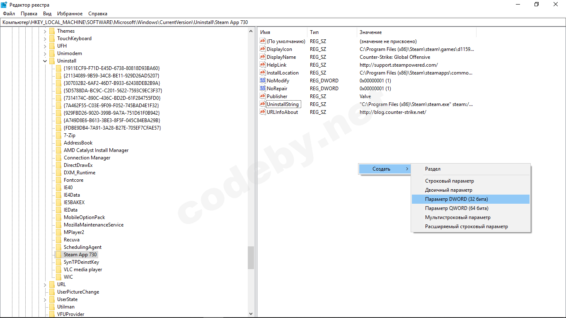Click the Тип column header
566x318 pixels.
[332, 32]
